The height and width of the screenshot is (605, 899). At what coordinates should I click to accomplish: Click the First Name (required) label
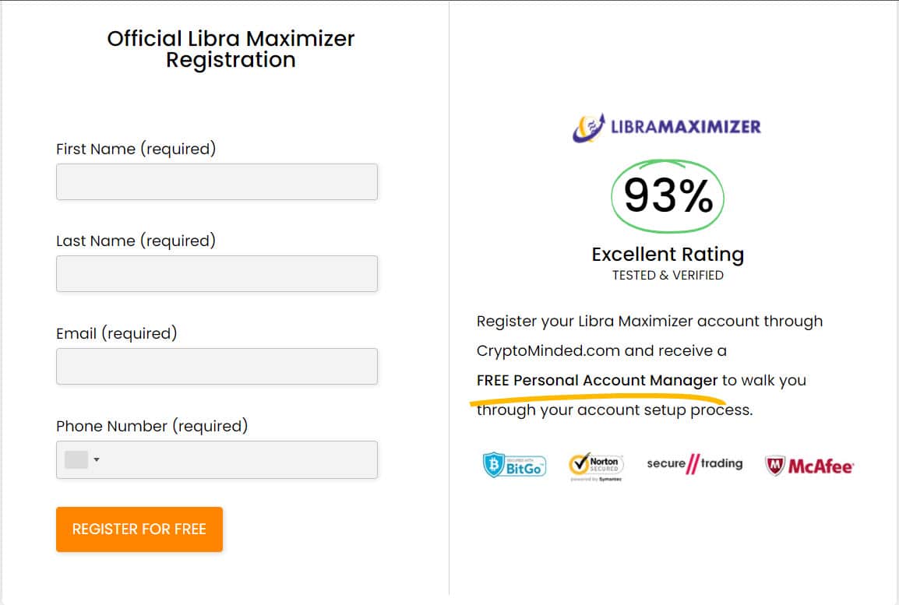(x=136, y=149)
